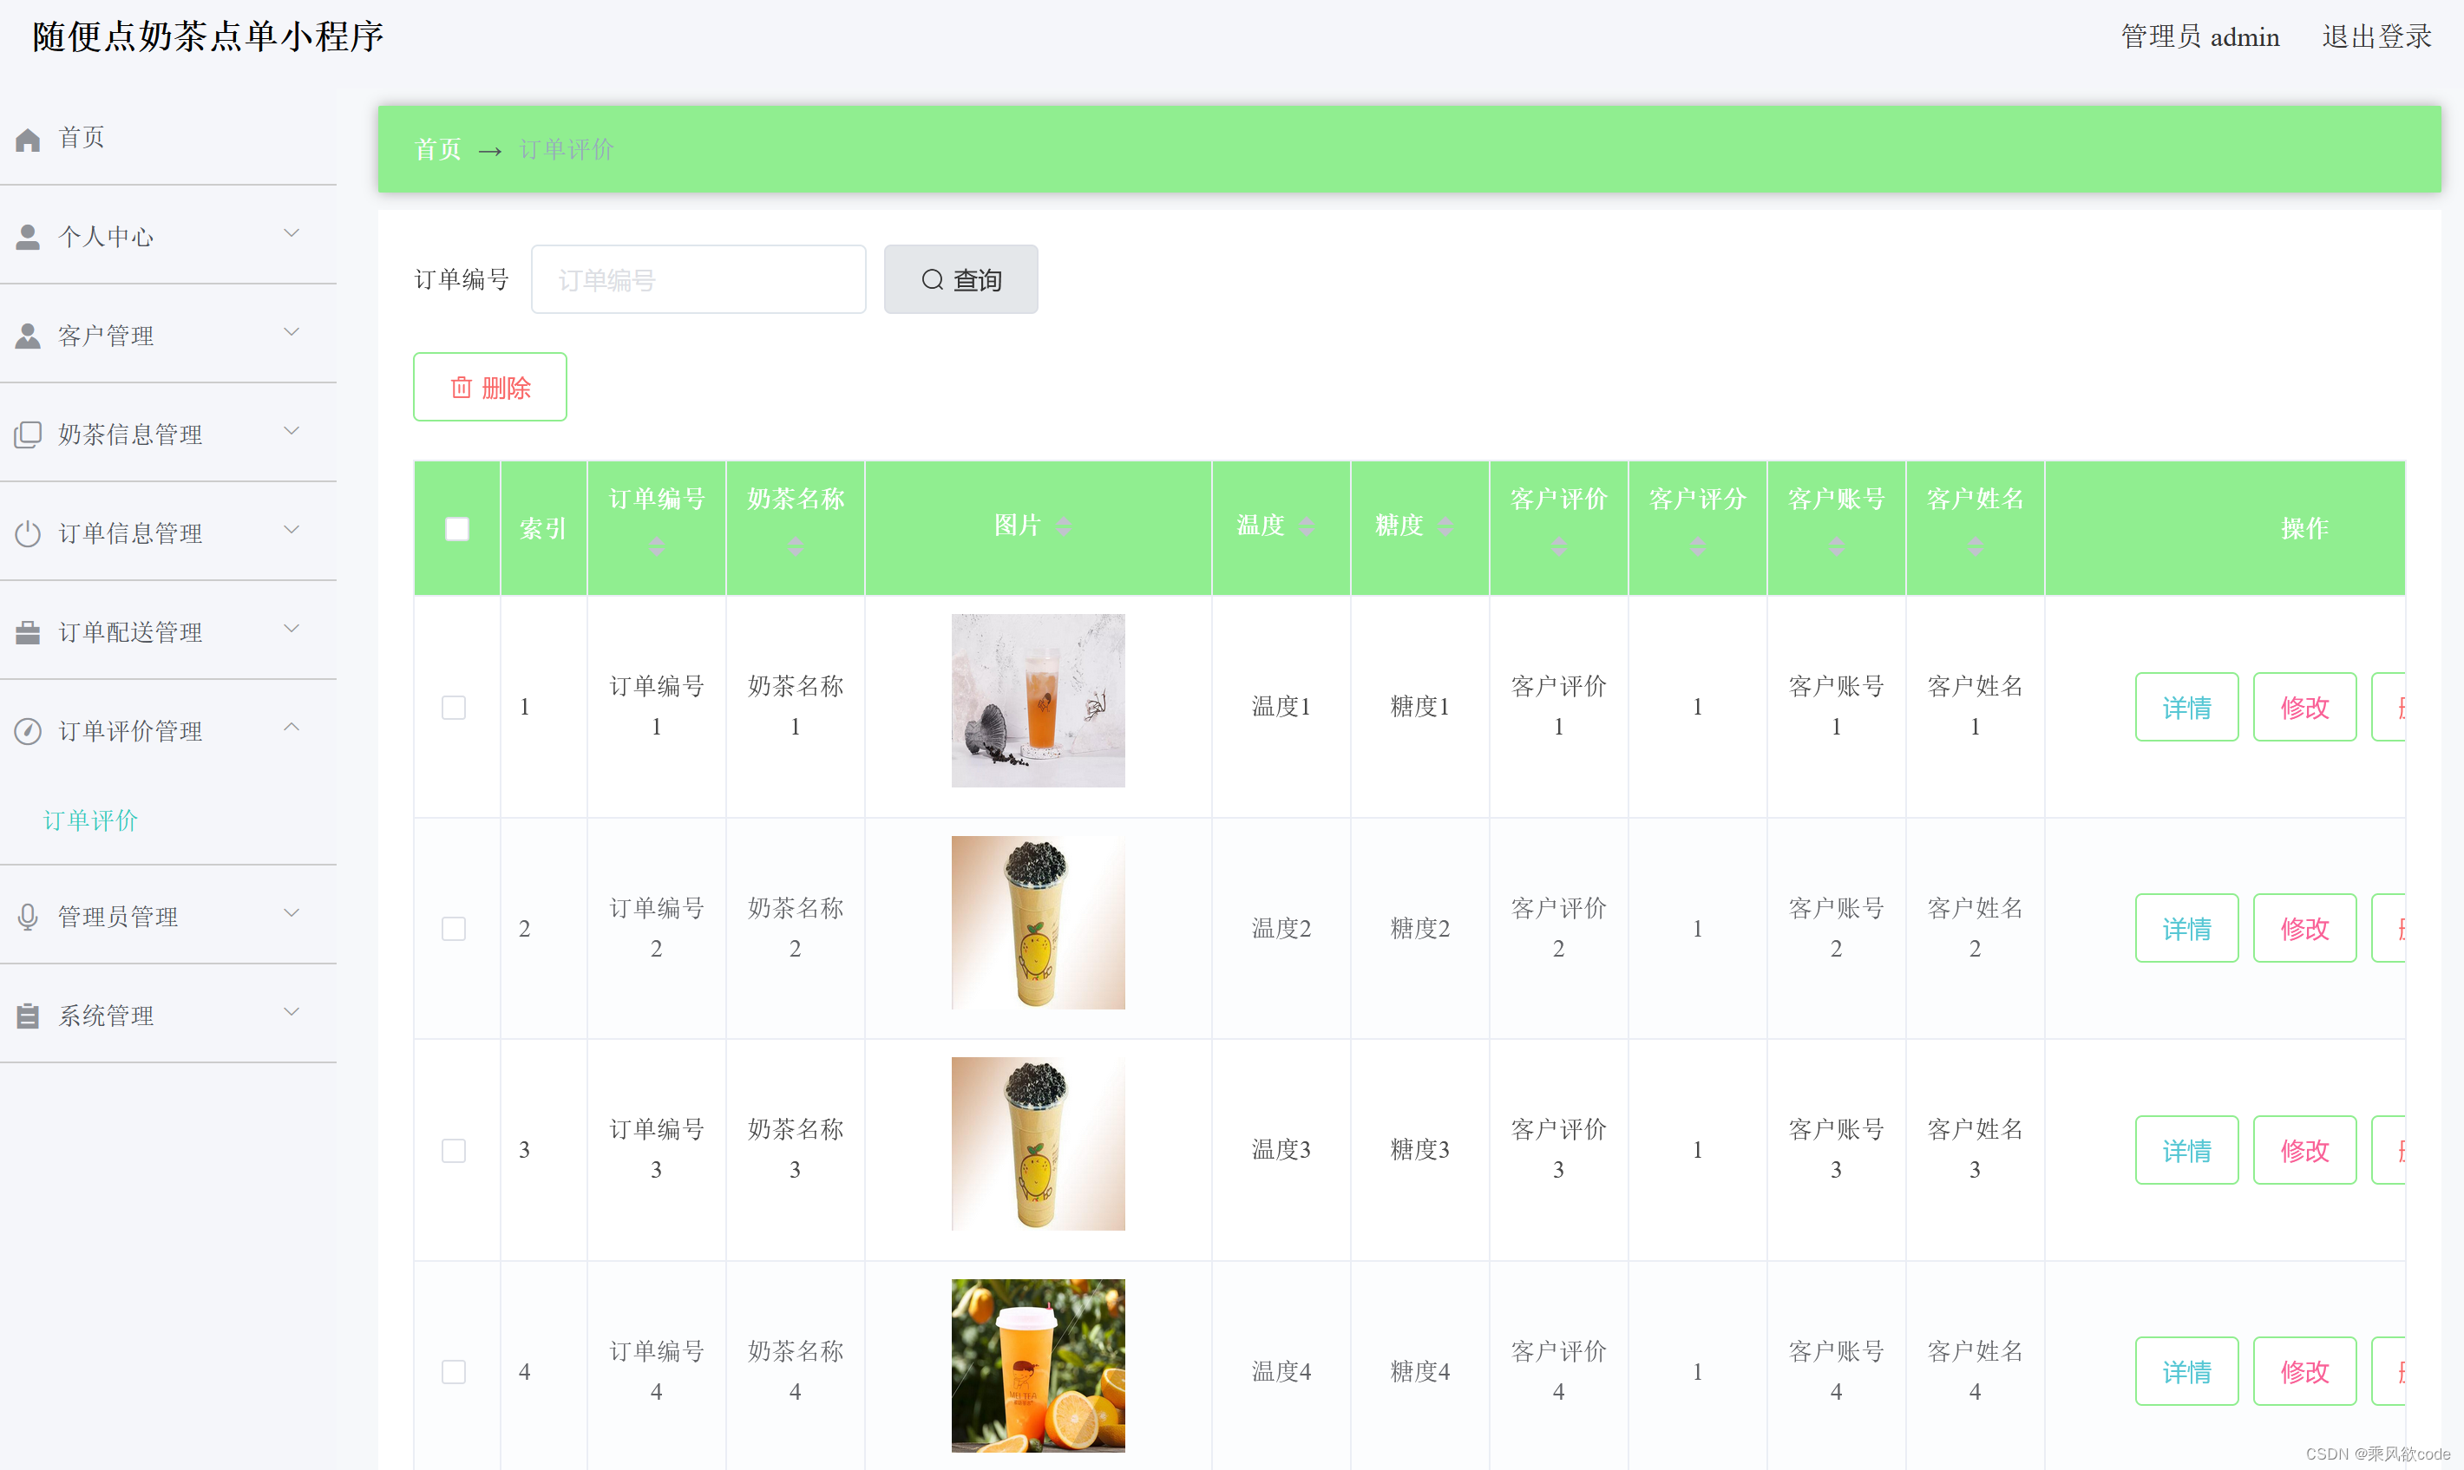Collapse the 订单评价管理 menu chevron
The width and height of the screenshot is (2464, 1470).
(292, 728)
